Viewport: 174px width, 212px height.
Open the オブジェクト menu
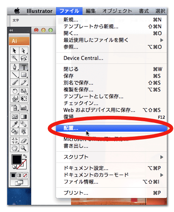(x=117, y=11)
